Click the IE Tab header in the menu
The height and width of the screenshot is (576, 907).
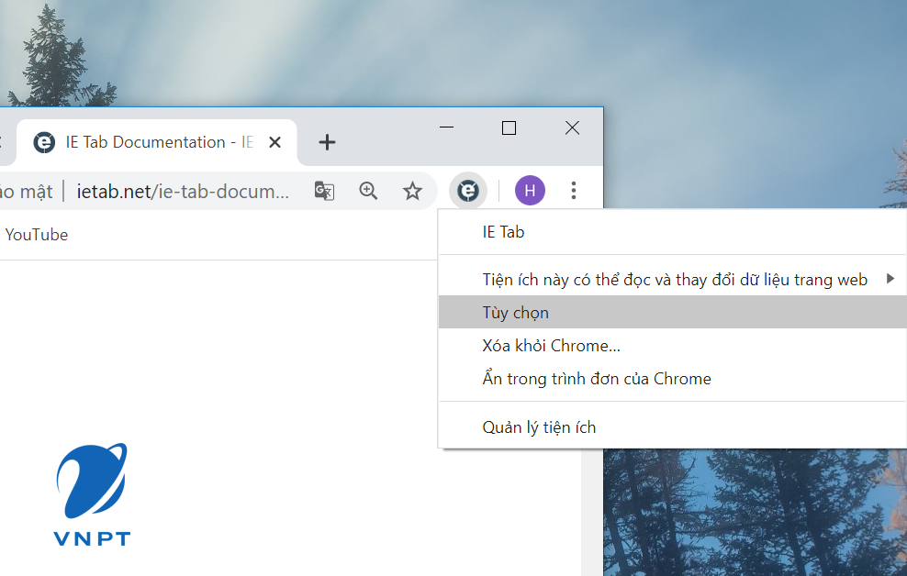503,232
